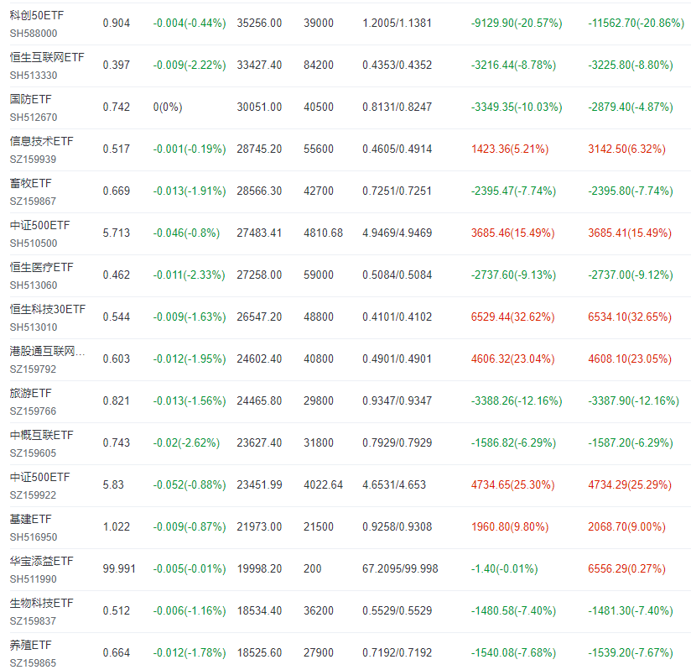Open the 恒生医疗ETF fund name

41,267
